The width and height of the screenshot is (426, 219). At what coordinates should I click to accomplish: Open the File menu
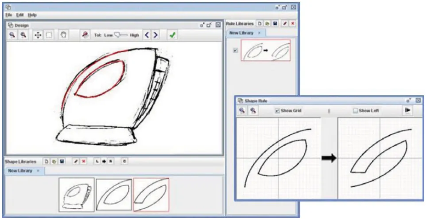(x=9, y=15)
